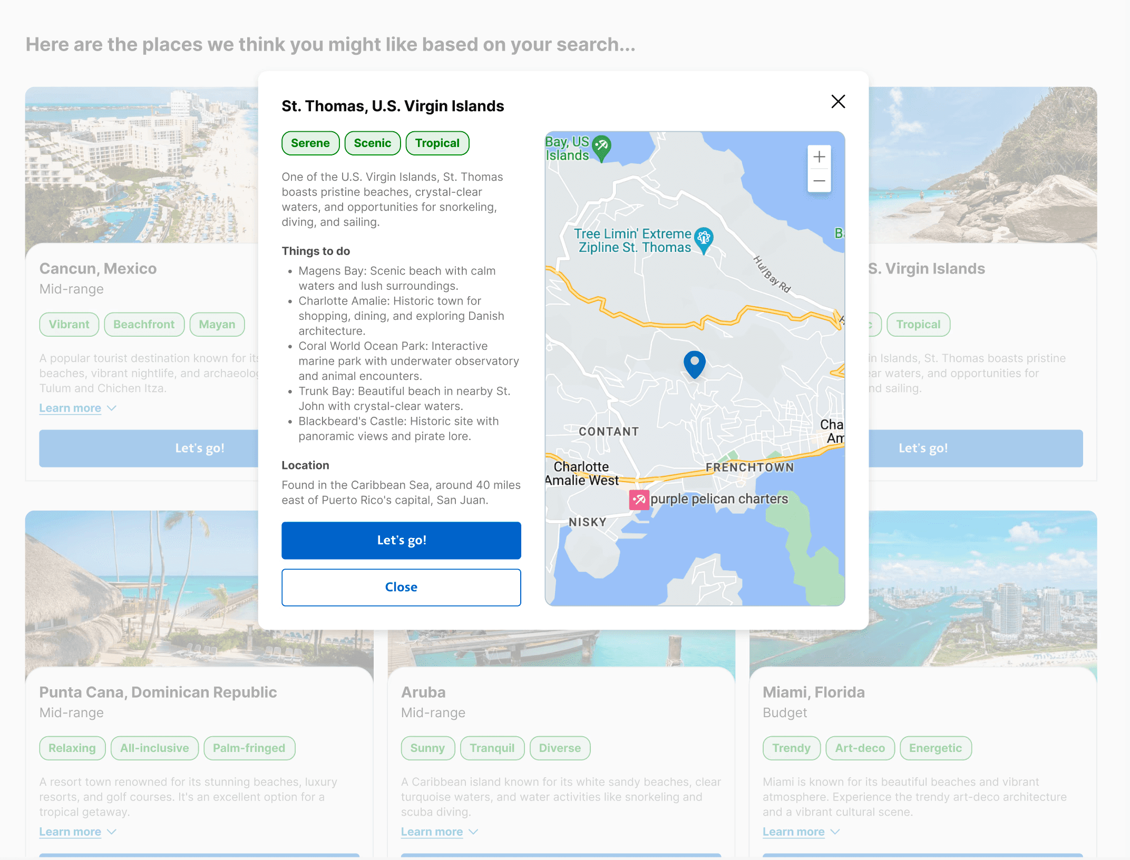This screenshot has height=860, width=1130.
Task: Click green beach marker near Bay, US Islands
Action: [x=601, y=147]
